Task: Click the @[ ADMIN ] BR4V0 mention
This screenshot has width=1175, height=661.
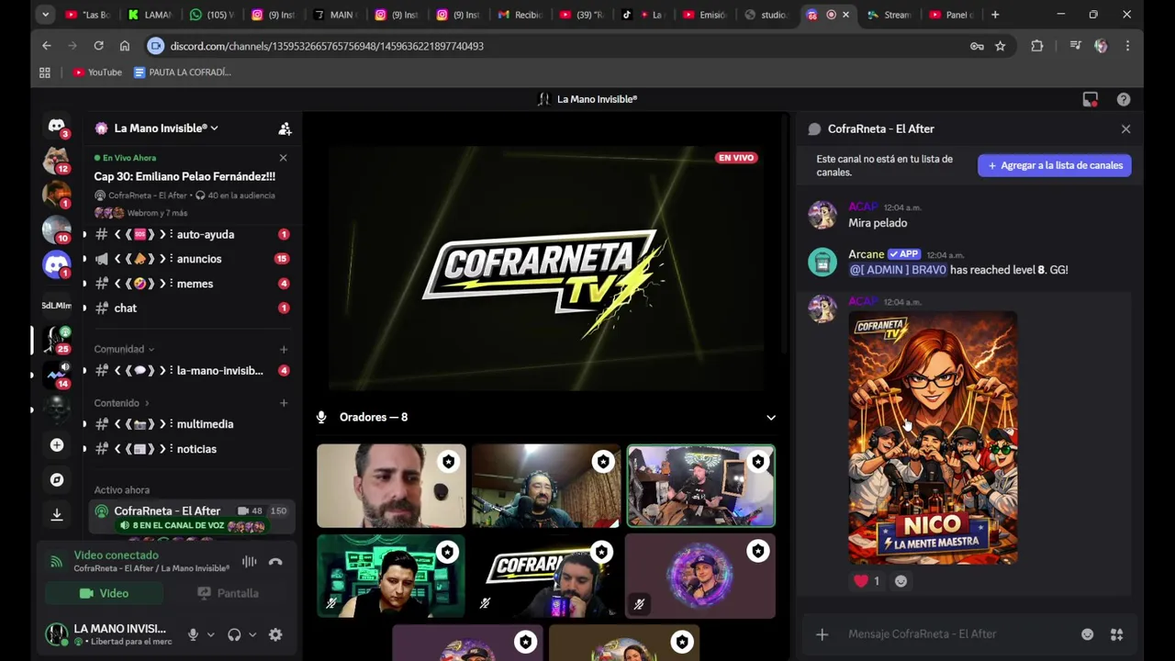Action: click(x=898, y=270)
